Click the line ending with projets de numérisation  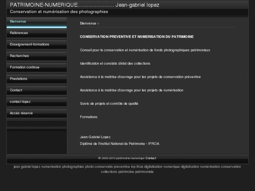coord(132,90)
